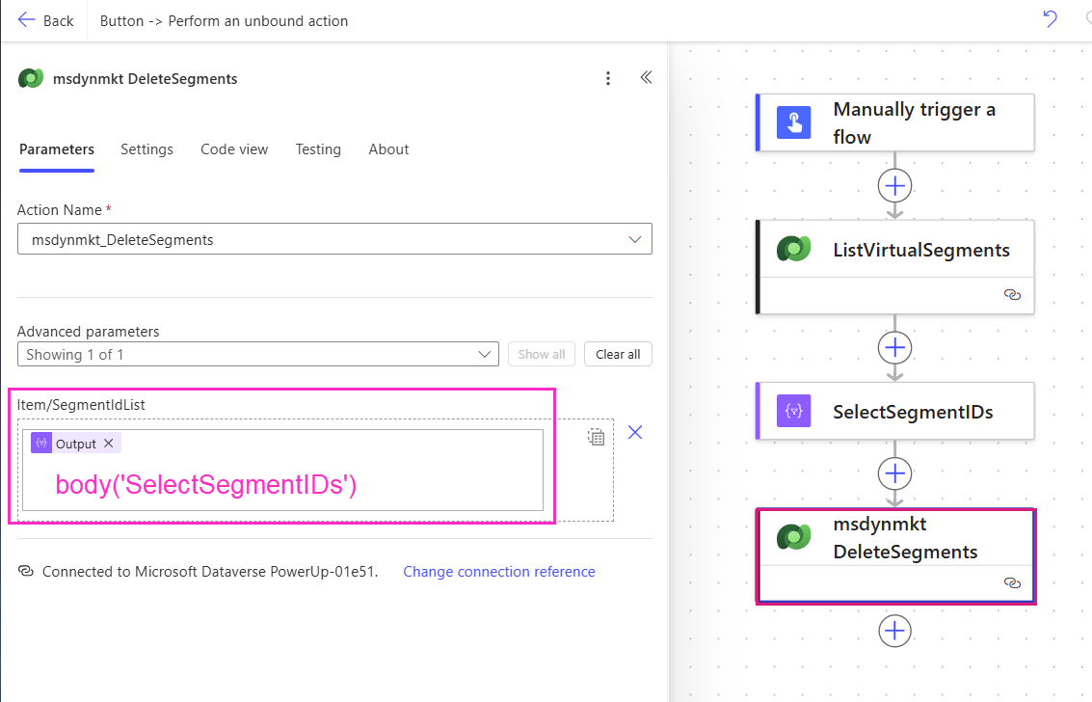This screenshot has width=1092, height=702.
Task: Click the Clear all button
Action: coord(618,354)
